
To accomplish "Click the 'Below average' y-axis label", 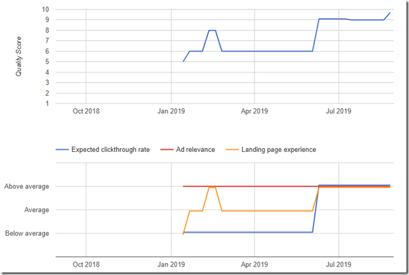I will point(27,234).
